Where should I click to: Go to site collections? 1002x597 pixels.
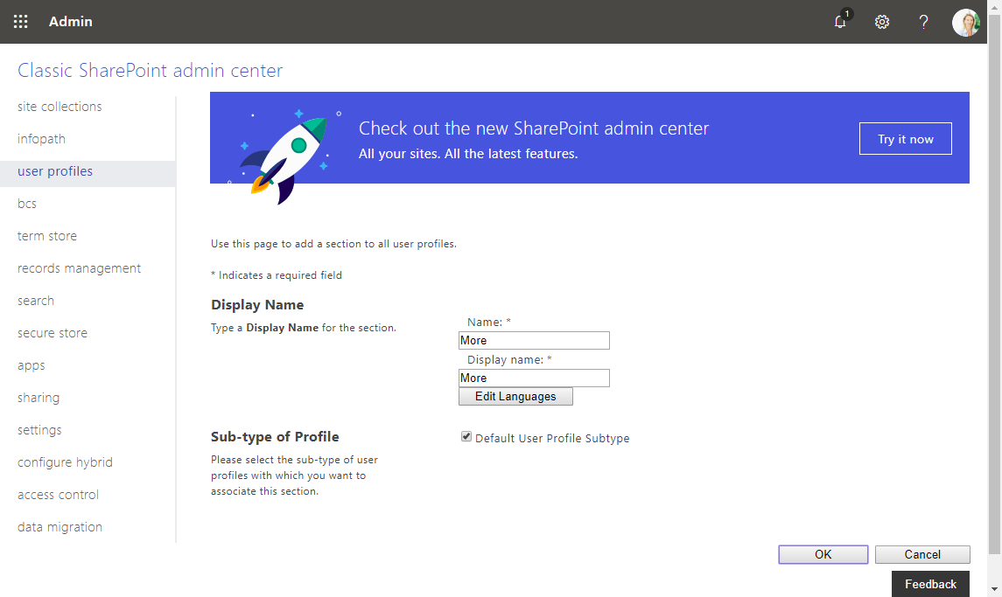pyautogui.click(x=60, y=107)
